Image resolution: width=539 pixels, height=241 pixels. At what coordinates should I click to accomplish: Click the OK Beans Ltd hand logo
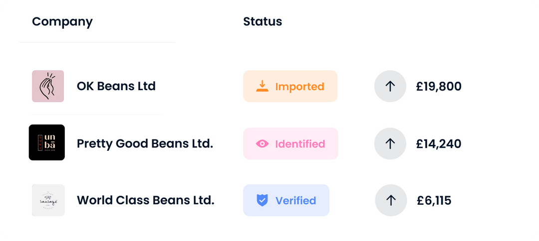48,86
